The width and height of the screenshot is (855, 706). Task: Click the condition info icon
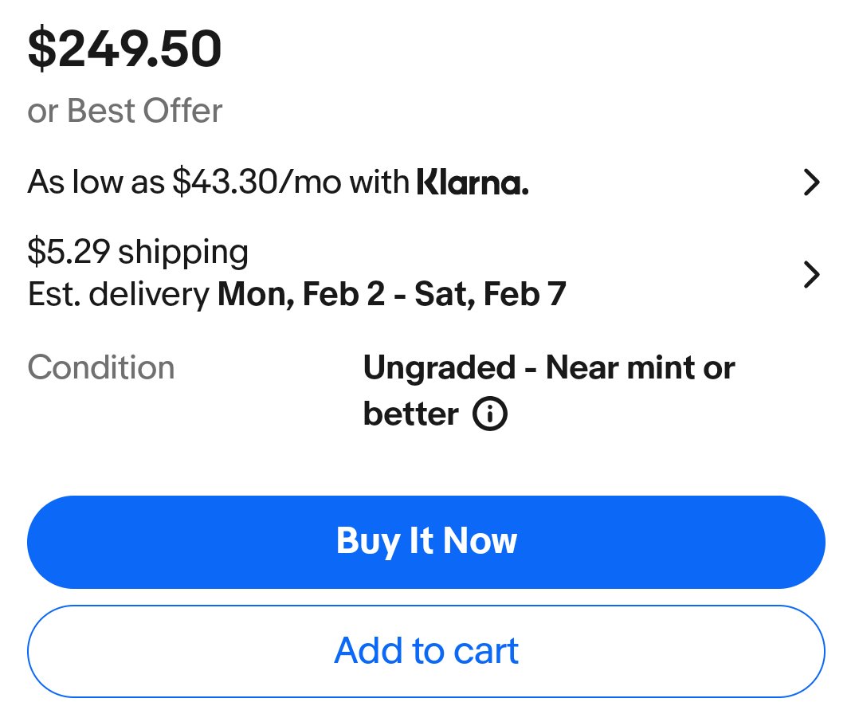point(490,414)
